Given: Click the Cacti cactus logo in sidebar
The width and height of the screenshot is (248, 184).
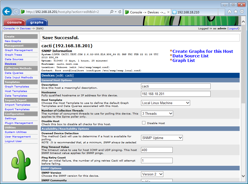Looking at the screenshot, I should point(21,165).
